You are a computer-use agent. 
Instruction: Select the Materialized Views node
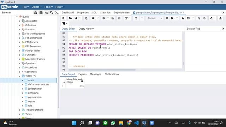tap(35, 59)
